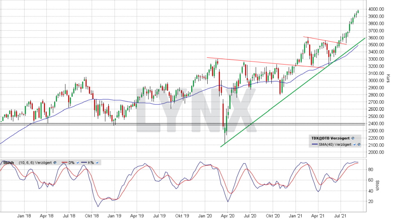Click the latest candlestick near 4000
Screen dimensions: 394x221
(358, 11)
